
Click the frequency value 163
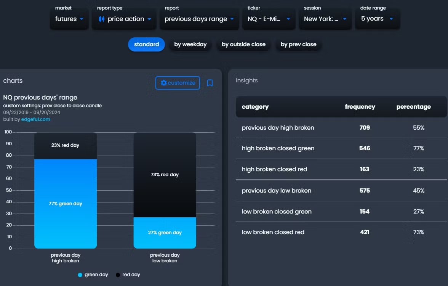coord(365,169)
